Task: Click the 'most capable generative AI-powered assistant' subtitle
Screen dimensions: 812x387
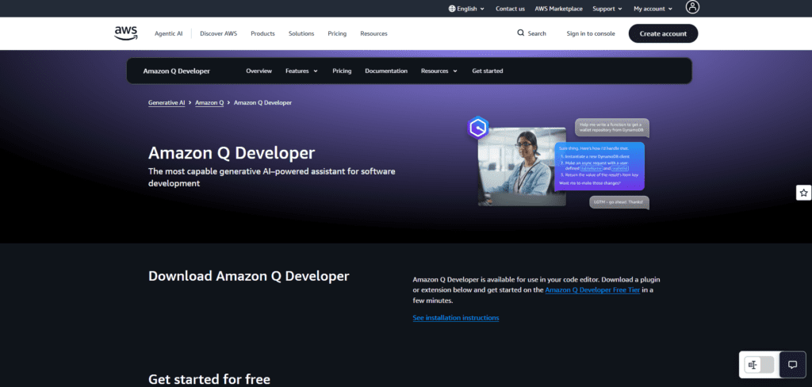Action: point(272,177)
